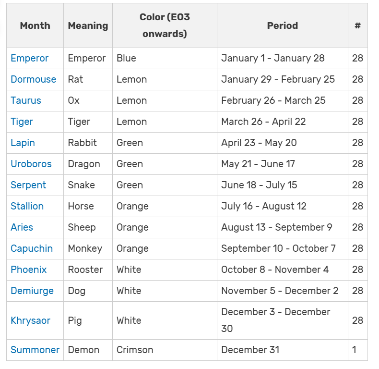Click the December 31 period cell
Viewport: 379px width, 369px height.
point(250,350)
